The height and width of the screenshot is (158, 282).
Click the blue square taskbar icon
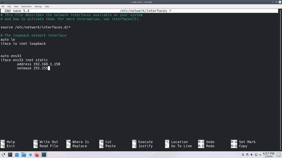click(x=17, y=155)
